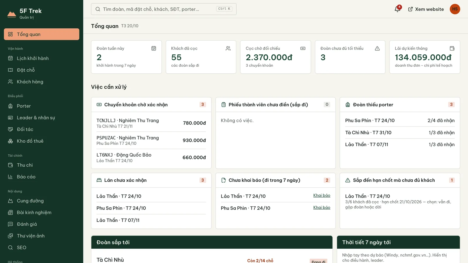Viewport: 468px width, 263px height.
Task: Select Tà Chỉ Nhù T7 31/10 porter row
Action: [x=400, y=132]
